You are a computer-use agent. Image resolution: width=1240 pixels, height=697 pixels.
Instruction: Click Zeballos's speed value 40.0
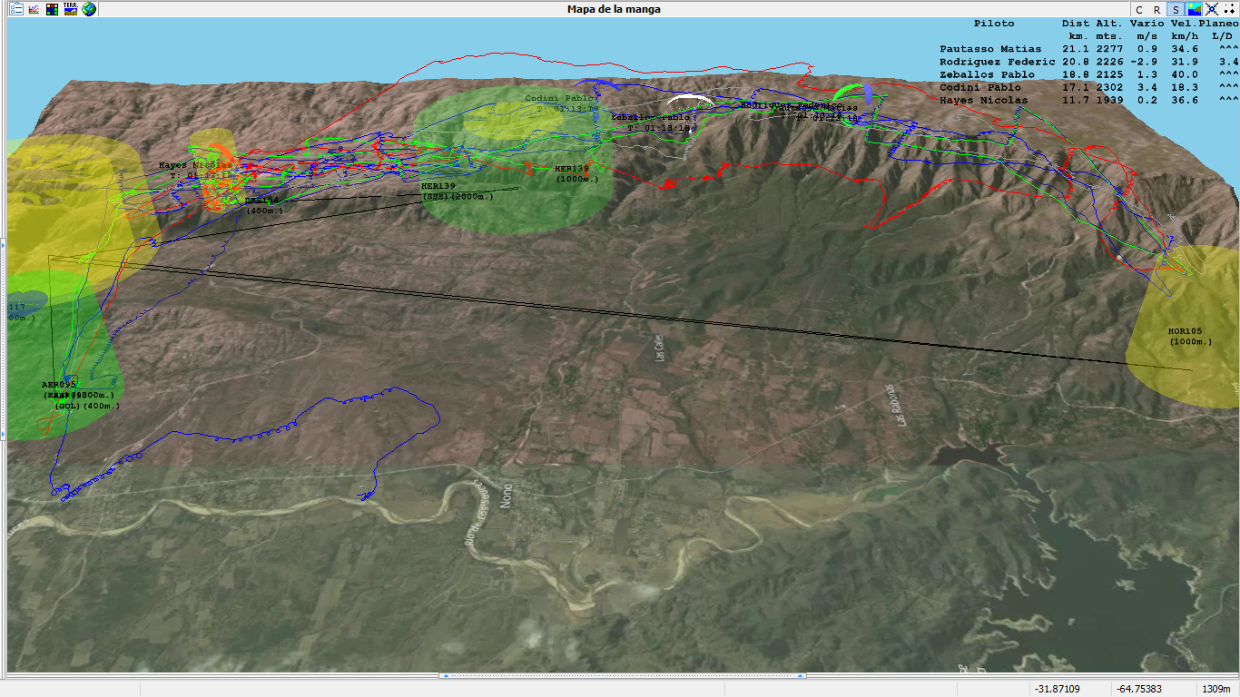pyautogui.click(x=1185, y=74)
